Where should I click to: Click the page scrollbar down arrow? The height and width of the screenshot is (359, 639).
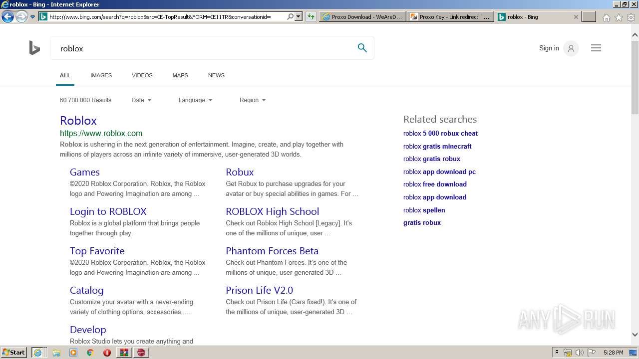[635, 335]
